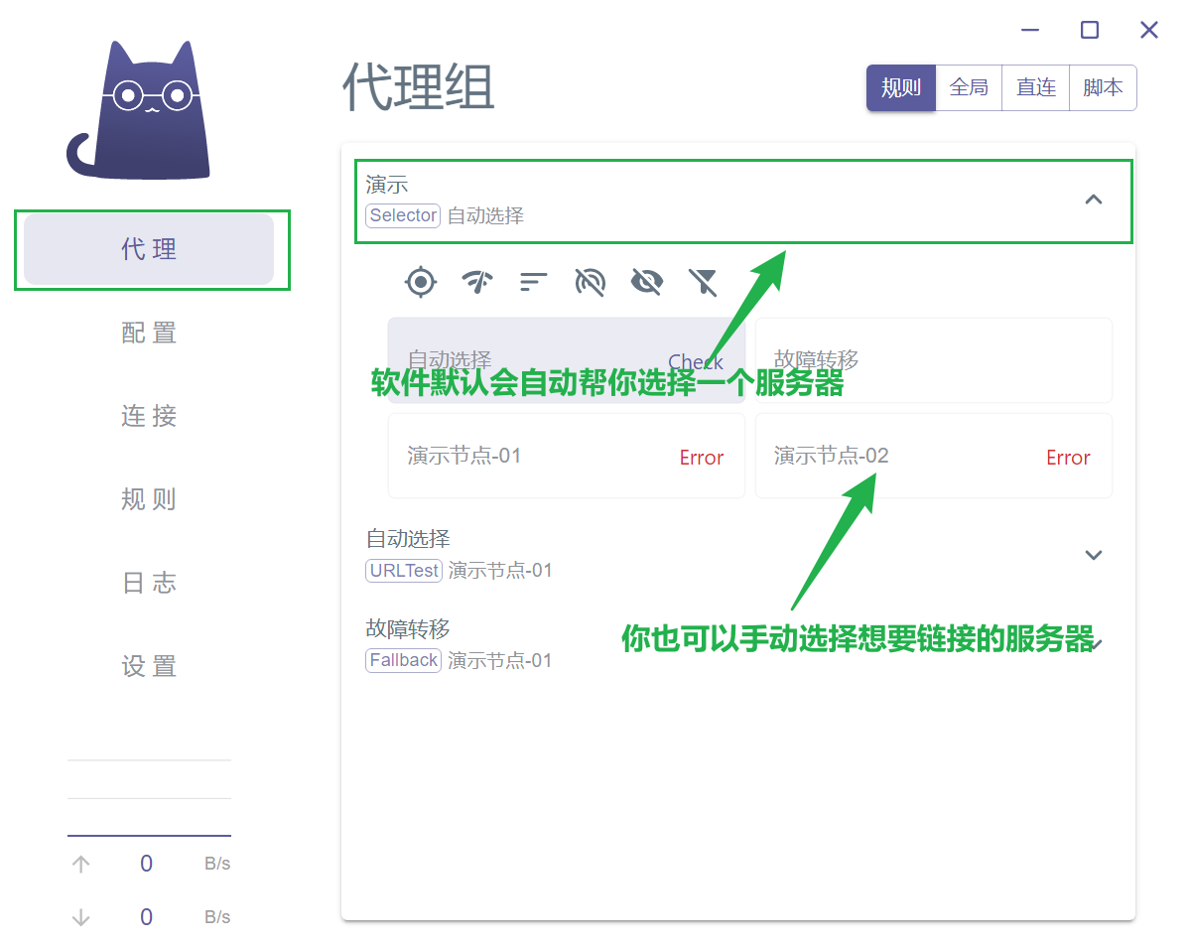Toggle the crossed-out funnel filter icon

click(703, 282)
